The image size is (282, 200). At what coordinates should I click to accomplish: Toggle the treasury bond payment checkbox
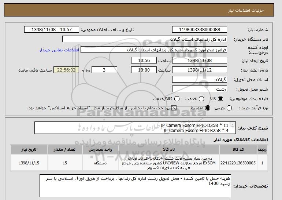coord(174,108)
